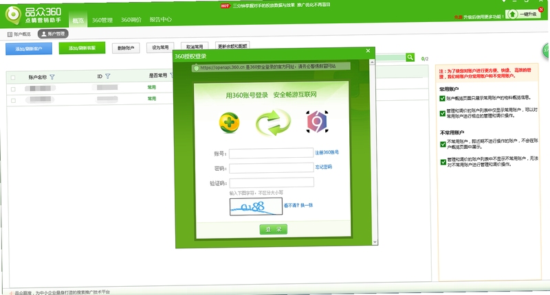Viewport: 550px width, 295px height.
Task: Open the 360管理 tab
Action: pyautogui.click(x=102, y=21)
